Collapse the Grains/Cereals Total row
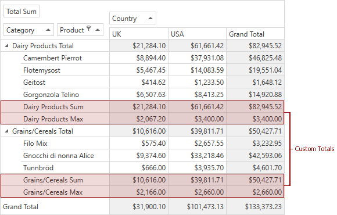The width and height of the screenshot is (337, 215). coord(6,131)
